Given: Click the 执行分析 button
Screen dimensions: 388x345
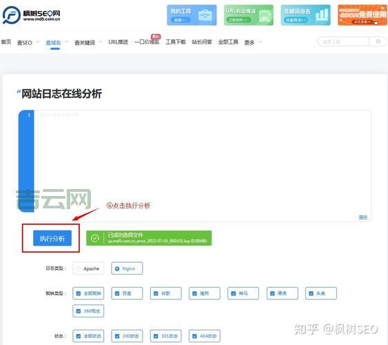Looking at the screenshot, I should pos(52,238).
